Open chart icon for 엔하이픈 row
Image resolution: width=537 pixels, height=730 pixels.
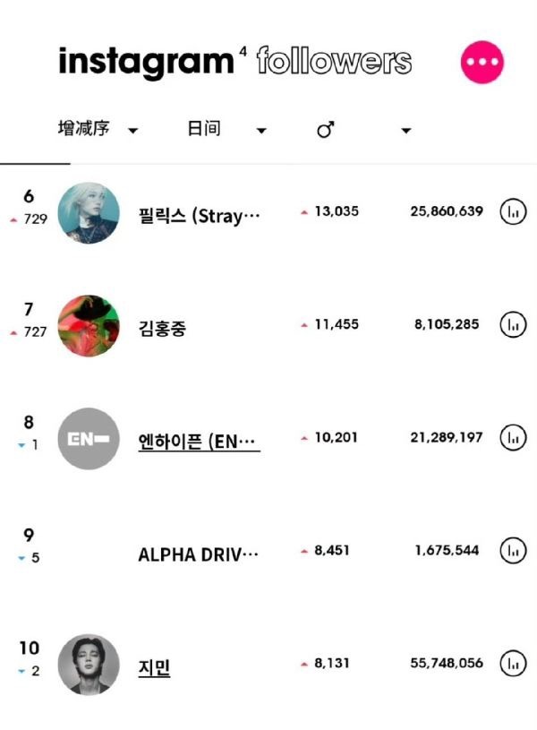(513, 438)
